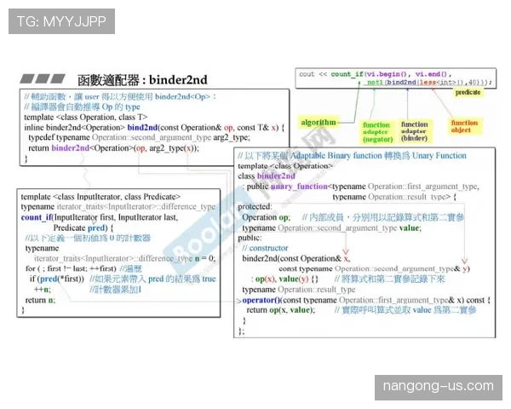Click the comment '//計數器累加1'
The height and width of the screenshot is (409, 511).
pos(115,290)
